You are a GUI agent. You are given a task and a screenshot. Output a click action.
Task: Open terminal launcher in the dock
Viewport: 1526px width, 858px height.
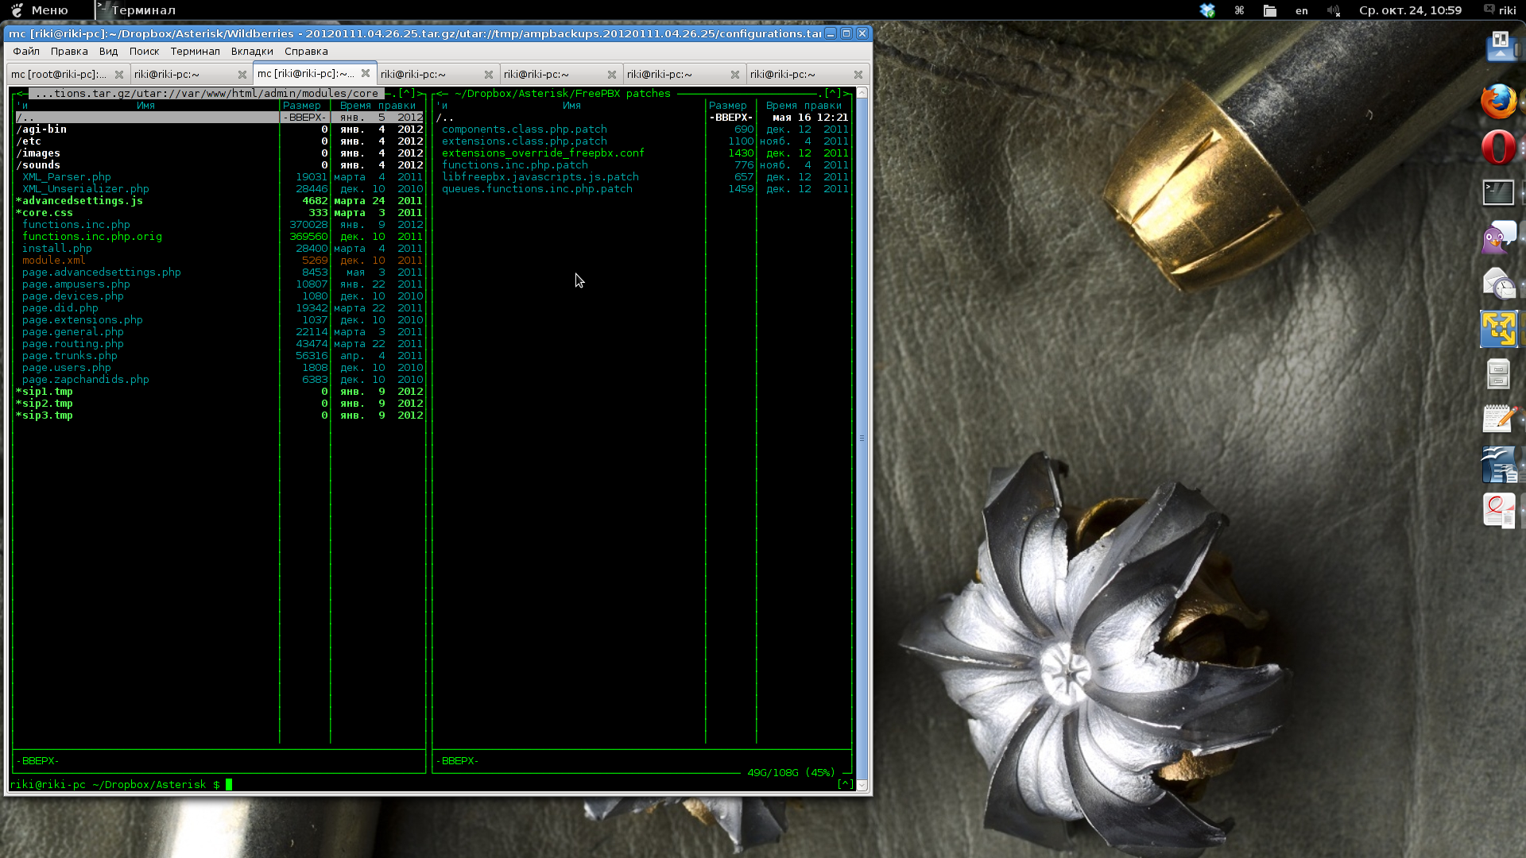point(1499,192)
